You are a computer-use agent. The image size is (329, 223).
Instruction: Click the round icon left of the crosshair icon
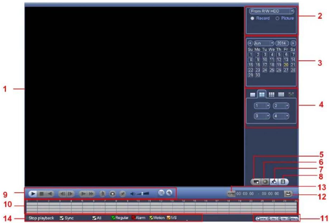tap(161, 193)
